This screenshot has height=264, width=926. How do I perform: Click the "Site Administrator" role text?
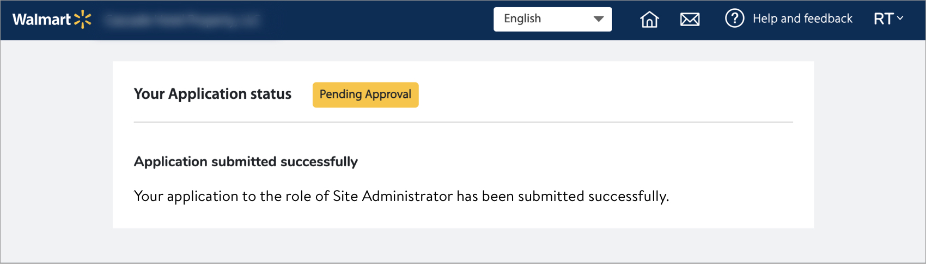pyautogui.click(x=392, y=196)
